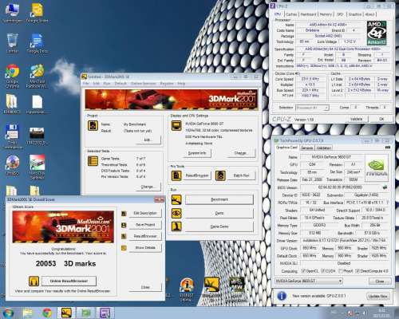Click the AMD Athlon 64 logo in CPU-Z
The width and height of the screenshot is (399, 319).
click(377, 33)
